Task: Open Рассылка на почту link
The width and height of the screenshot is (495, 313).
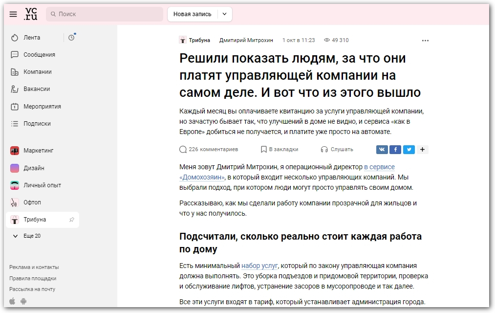Action: coord(32,289)
